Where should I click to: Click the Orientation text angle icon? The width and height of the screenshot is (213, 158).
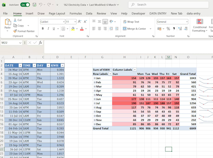click(111, 22)
